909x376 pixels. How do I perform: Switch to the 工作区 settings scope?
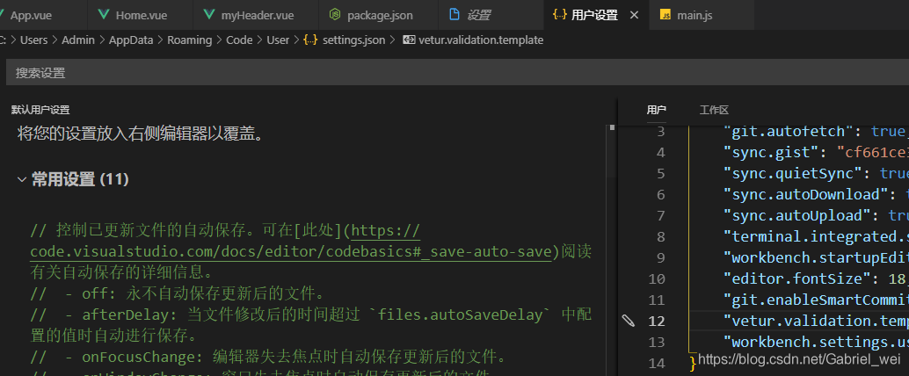[714, 110]
